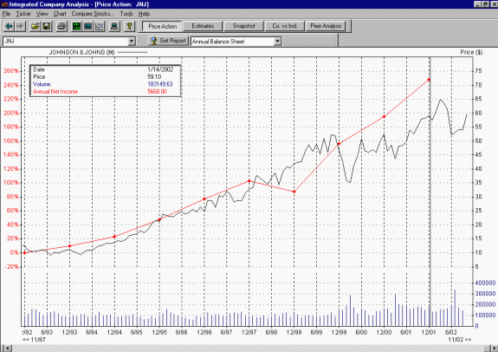Open the Compare Stocks menu

[93, 14]
